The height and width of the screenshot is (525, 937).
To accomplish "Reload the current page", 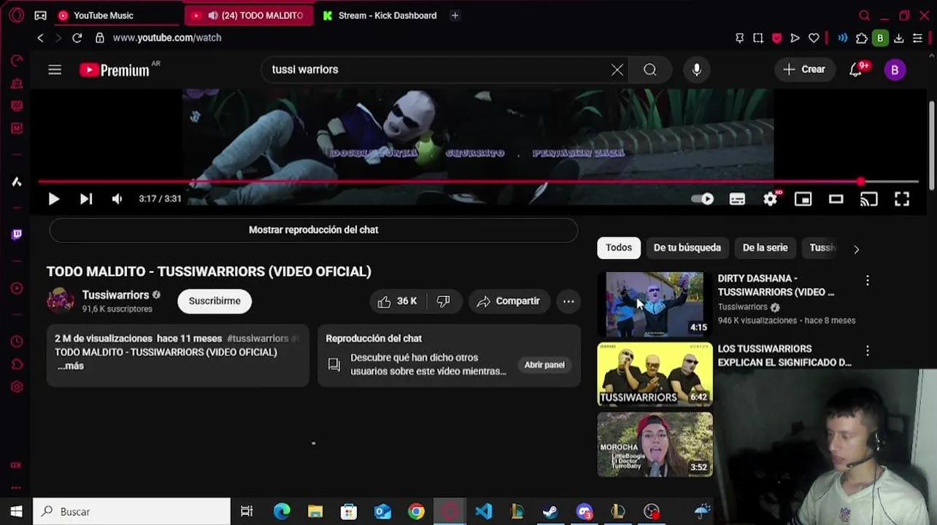I will coord(77,38).
